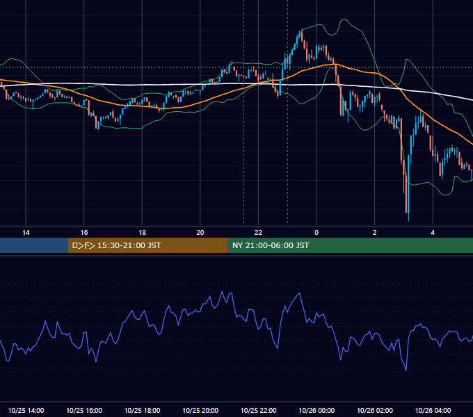This screenshot has height=417, width=473.
Task: Click the 16 hour axis label
Action: (84, 233)
